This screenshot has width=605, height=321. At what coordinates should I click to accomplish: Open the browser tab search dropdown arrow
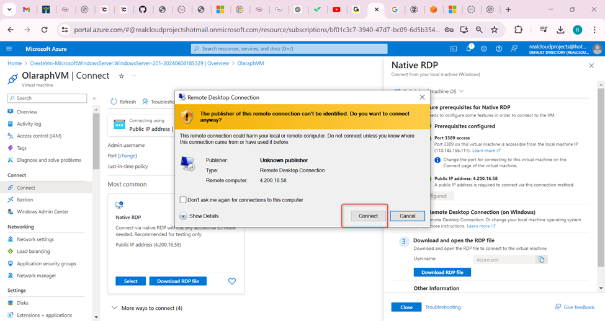coord(9,10)
